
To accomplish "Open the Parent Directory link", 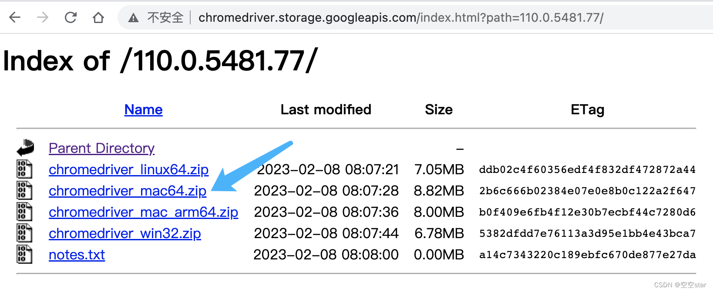I will tap(101, 148).
